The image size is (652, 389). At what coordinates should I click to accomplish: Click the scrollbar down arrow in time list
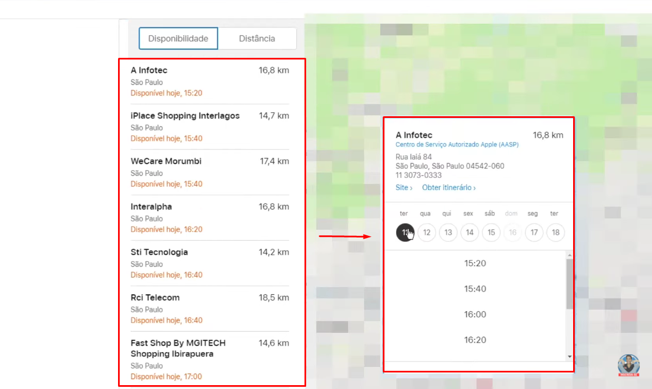point(570,356)
